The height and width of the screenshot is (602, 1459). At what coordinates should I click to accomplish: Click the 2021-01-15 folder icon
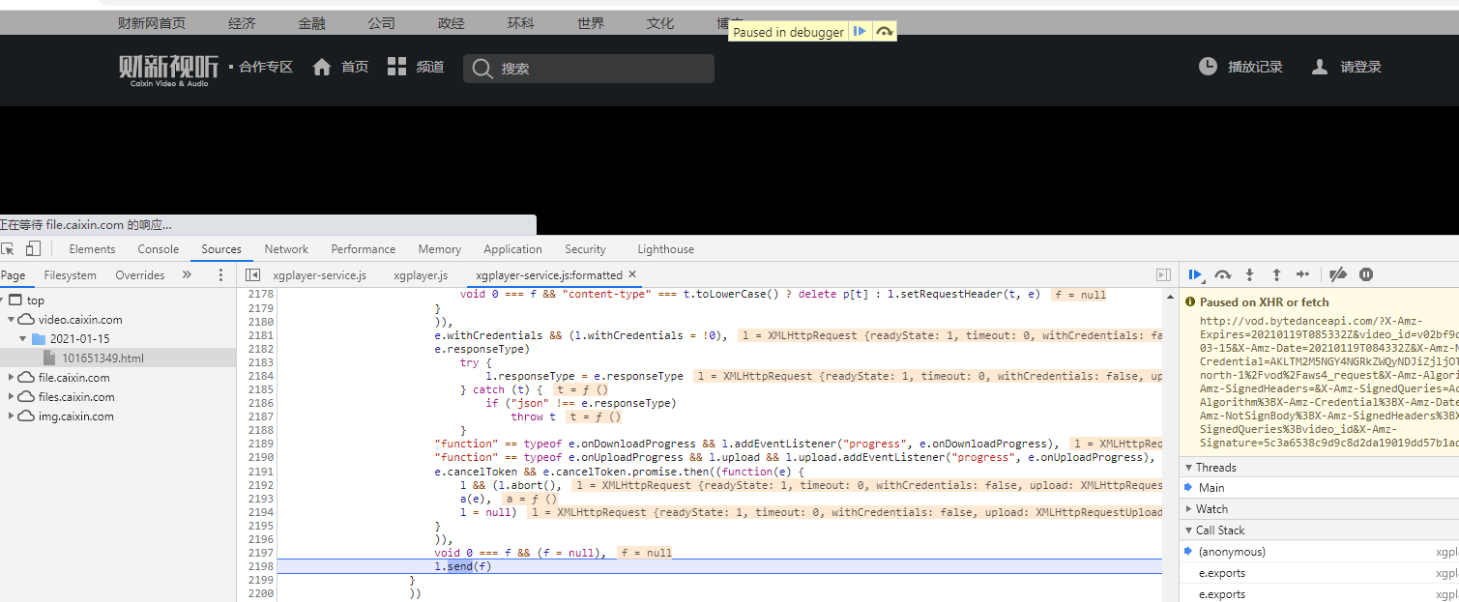39,339
